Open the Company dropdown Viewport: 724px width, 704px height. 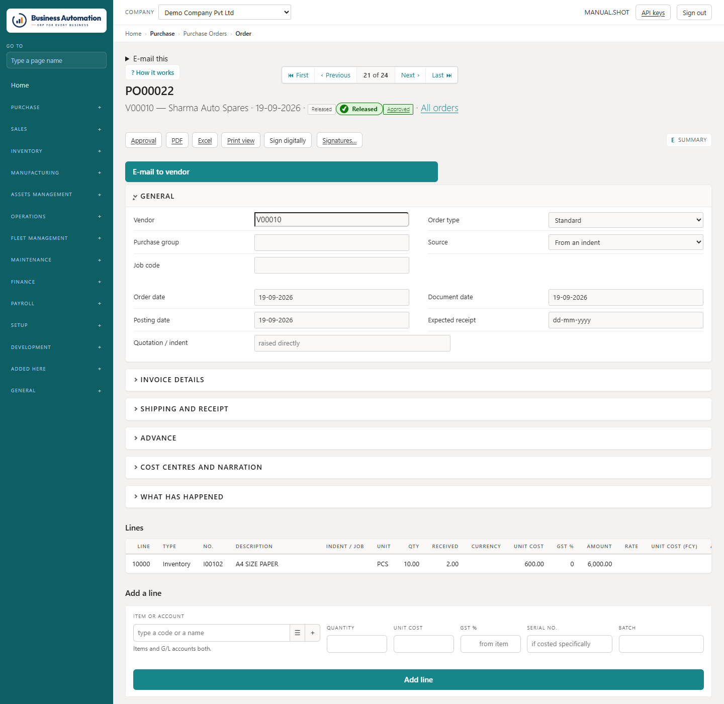pyautogui.click(x=225, y=13)
